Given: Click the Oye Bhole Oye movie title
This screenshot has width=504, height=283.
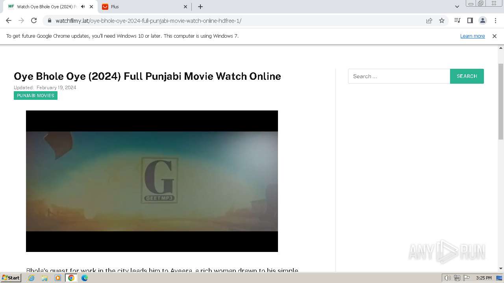Looking at the screenshot, I should (147, 76).
